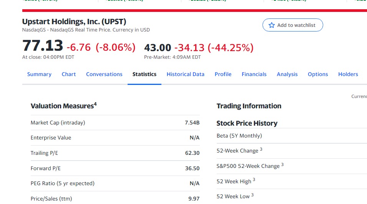Click the Pre-Market: 4:09AM EDT note

[x=172, y=57]
